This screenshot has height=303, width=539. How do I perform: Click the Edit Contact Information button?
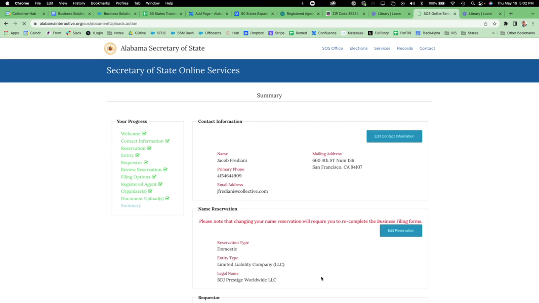coord(394,136)
